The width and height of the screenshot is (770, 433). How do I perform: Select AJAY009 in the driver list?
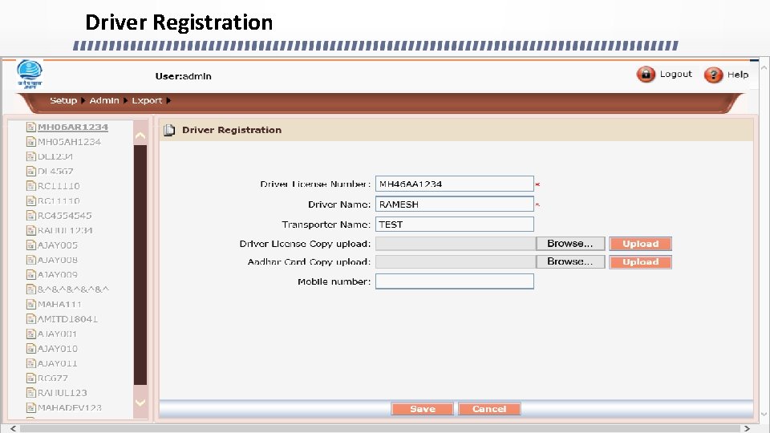click(x=58, y=274)
